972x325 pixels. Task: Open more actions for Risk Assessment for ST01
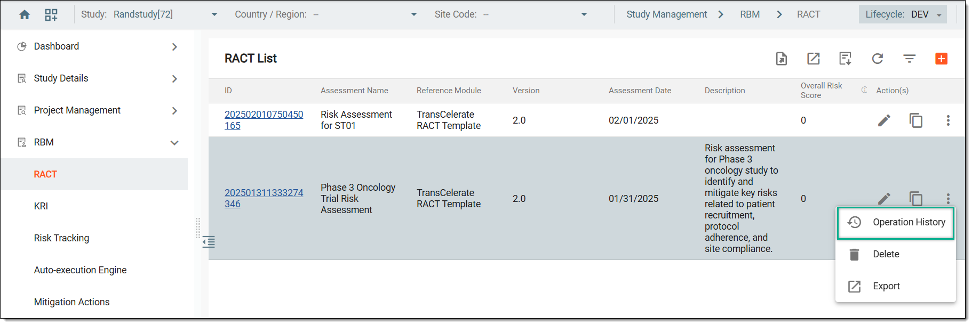coord(948,120)
